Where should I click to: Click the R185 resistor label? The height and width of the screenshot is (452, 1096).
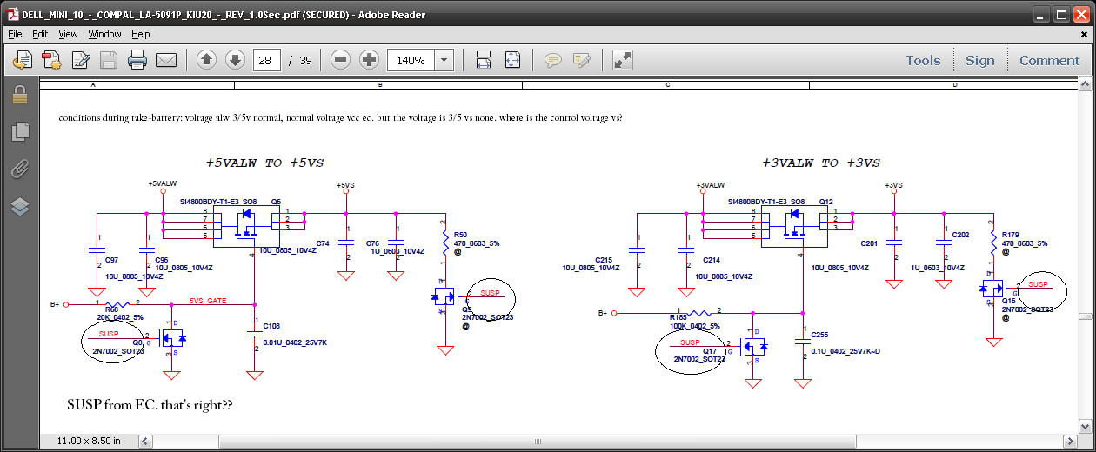point(678,317)
